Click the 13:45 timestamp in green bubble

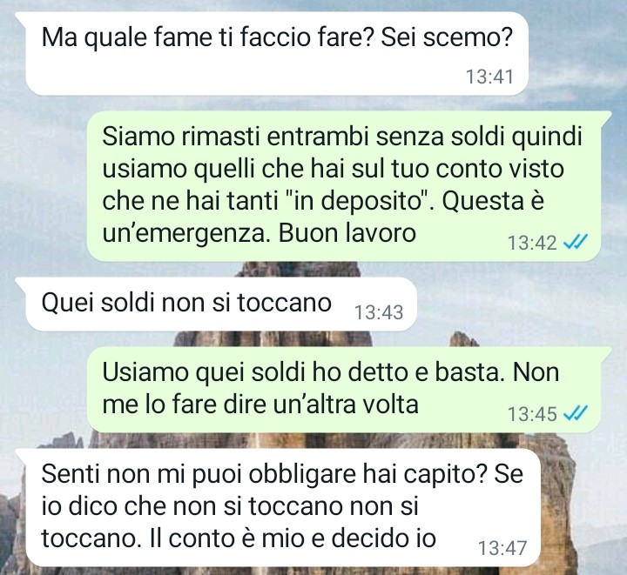coord(532,413)
